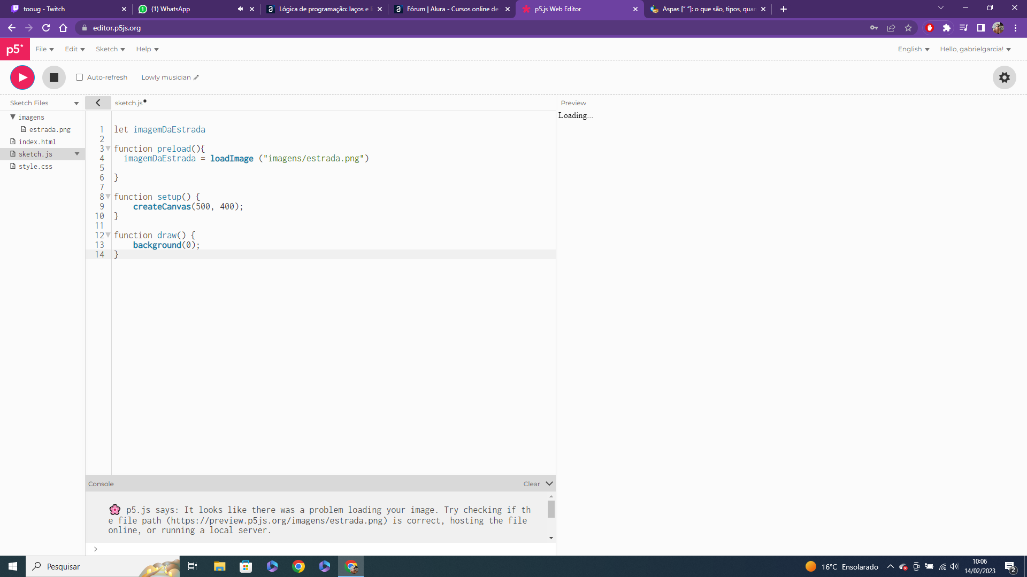Open the Sketch menu

pos(110,49)
